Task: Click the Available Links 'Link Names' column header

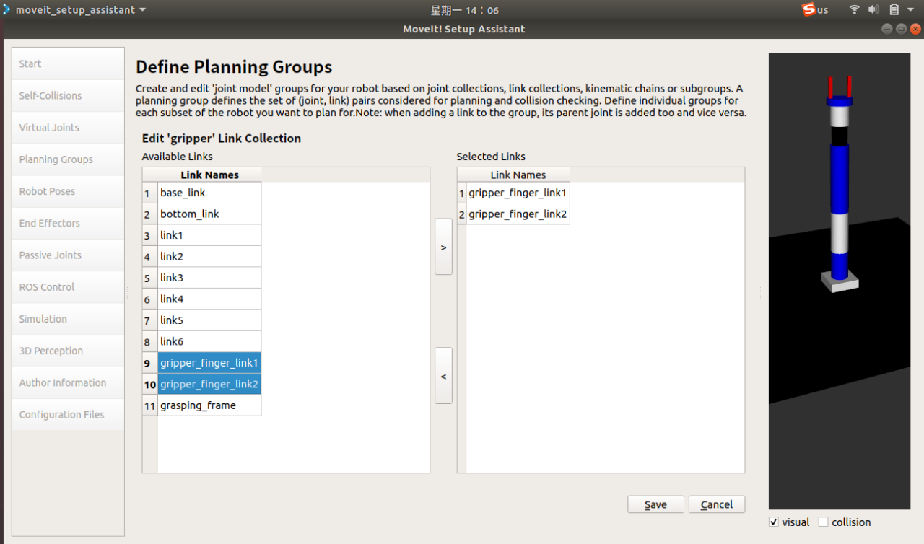Action: [x=209, y=175]
